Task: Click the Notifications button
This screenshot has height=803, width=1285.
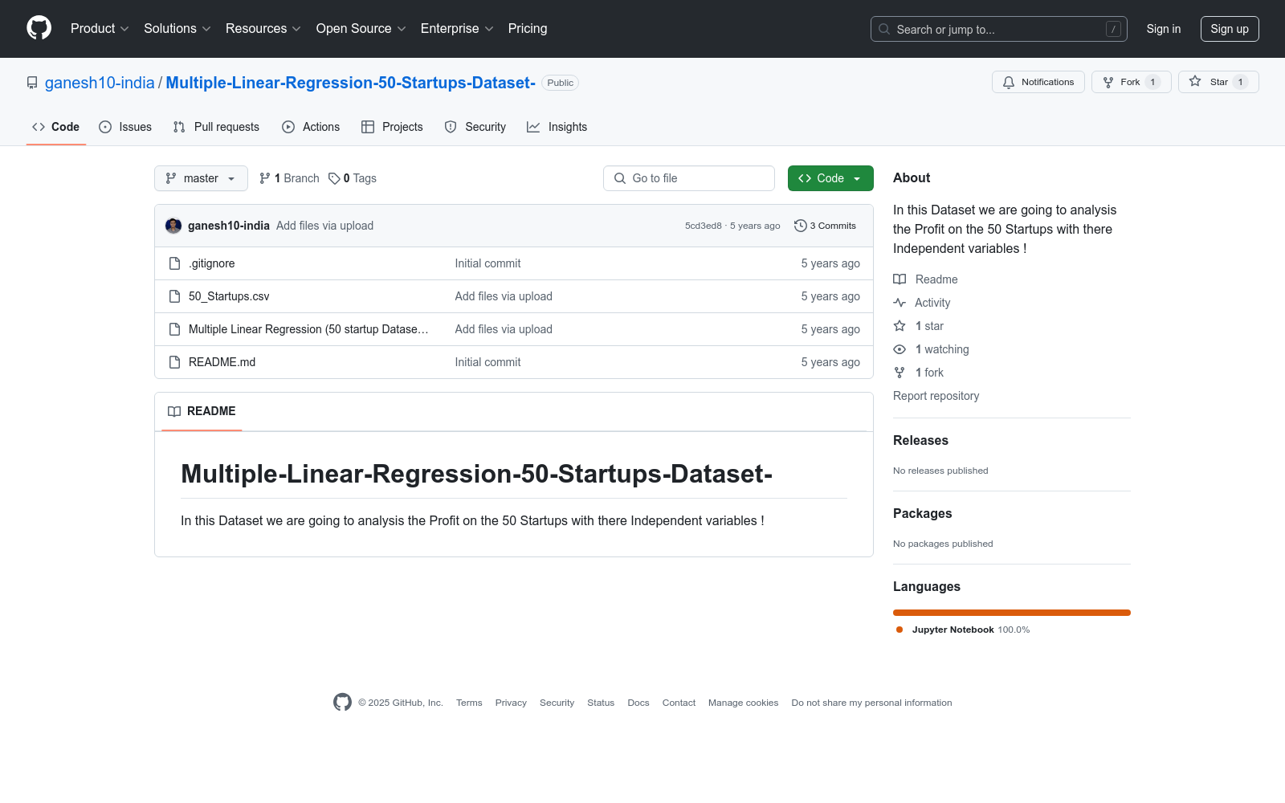Action: 1038,82
